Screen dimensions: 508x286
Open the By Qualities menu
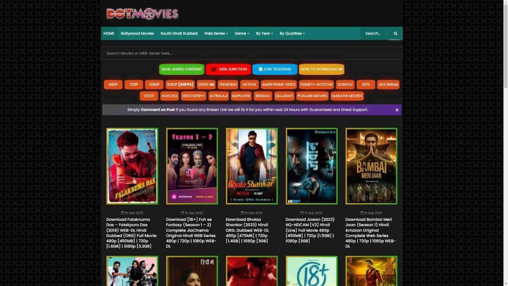(292, 33)
